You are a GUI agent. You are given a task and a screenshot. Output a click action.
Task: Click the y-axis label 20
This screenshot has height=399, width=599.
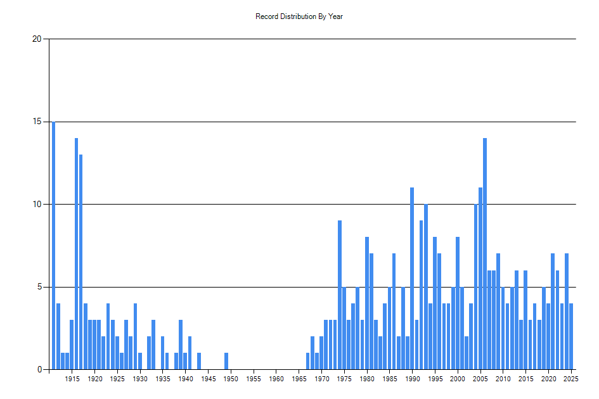(x=37, y=39)
